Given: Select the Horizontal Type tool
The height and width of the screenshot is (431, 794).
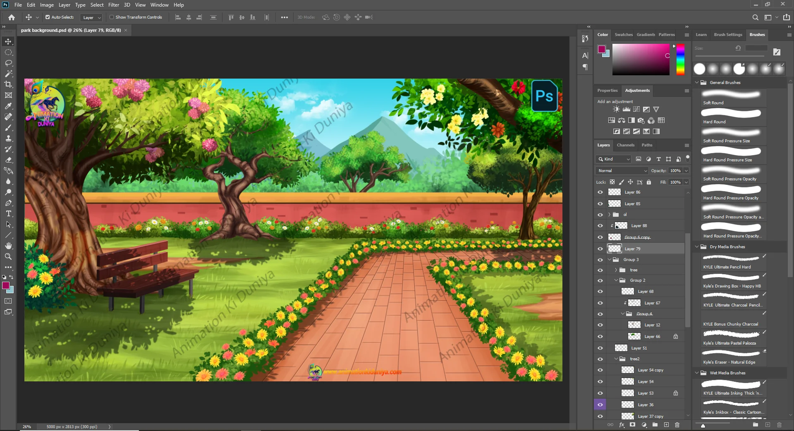Looking at the screenshot, I should (8, 214).
